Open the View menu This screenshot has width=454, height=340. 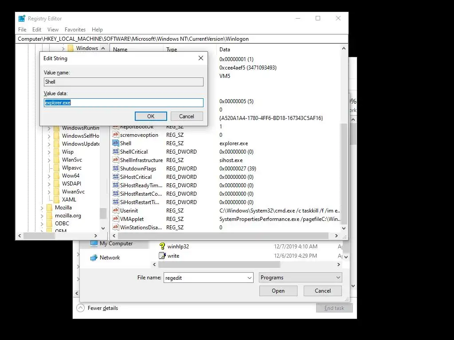53,30
